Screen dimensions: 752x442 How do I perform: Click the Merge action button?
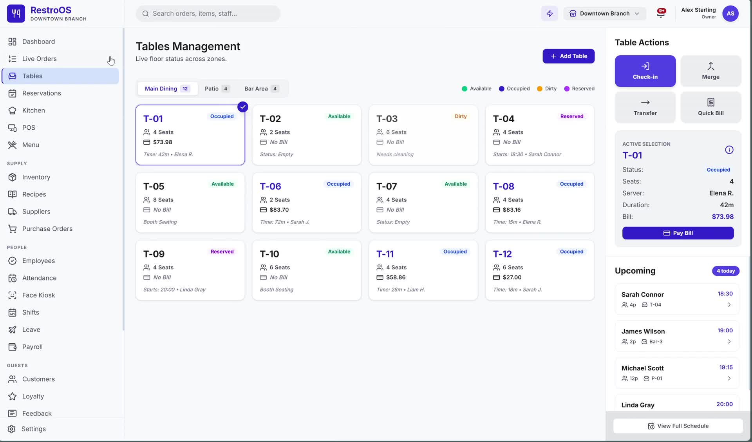point(710,71)
